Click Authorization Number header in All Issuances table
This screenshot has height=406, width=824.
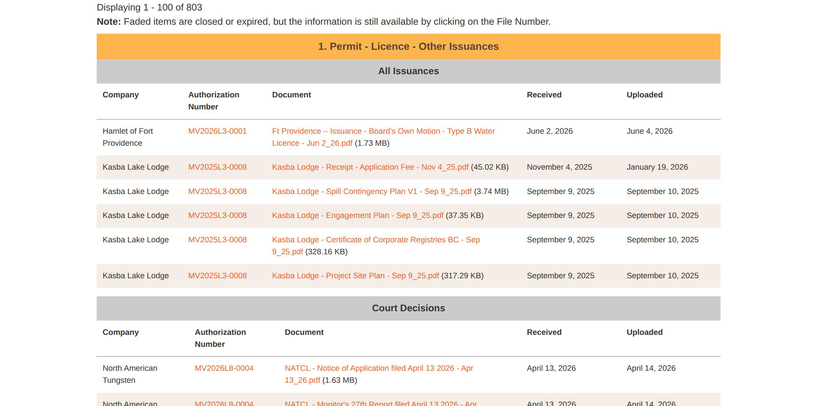point(214,101)
